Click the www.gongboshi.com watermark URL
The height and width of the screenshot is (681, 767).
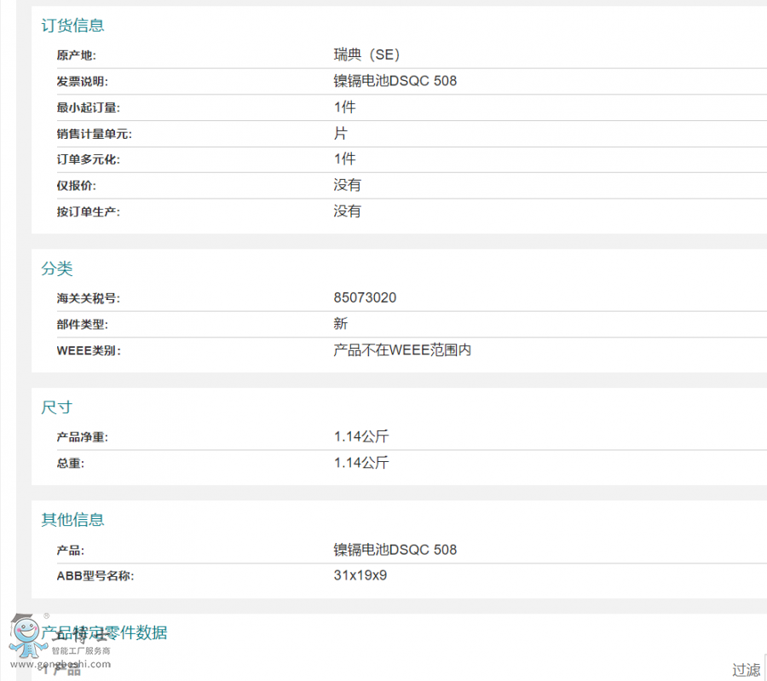[60, 664]
